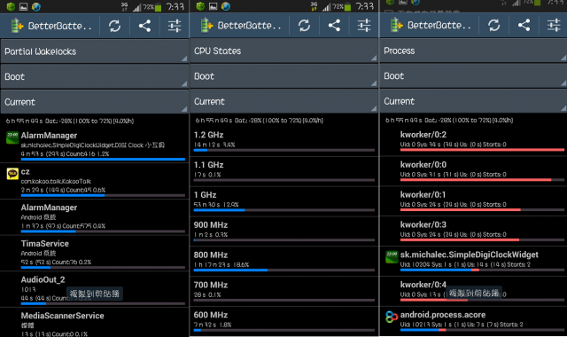This screenshot has height=337, width=567.
Task: Tap BetterBatte.. title in Partial Wakelocks screen
Action: pyautogui.click(x=59, y=26)
